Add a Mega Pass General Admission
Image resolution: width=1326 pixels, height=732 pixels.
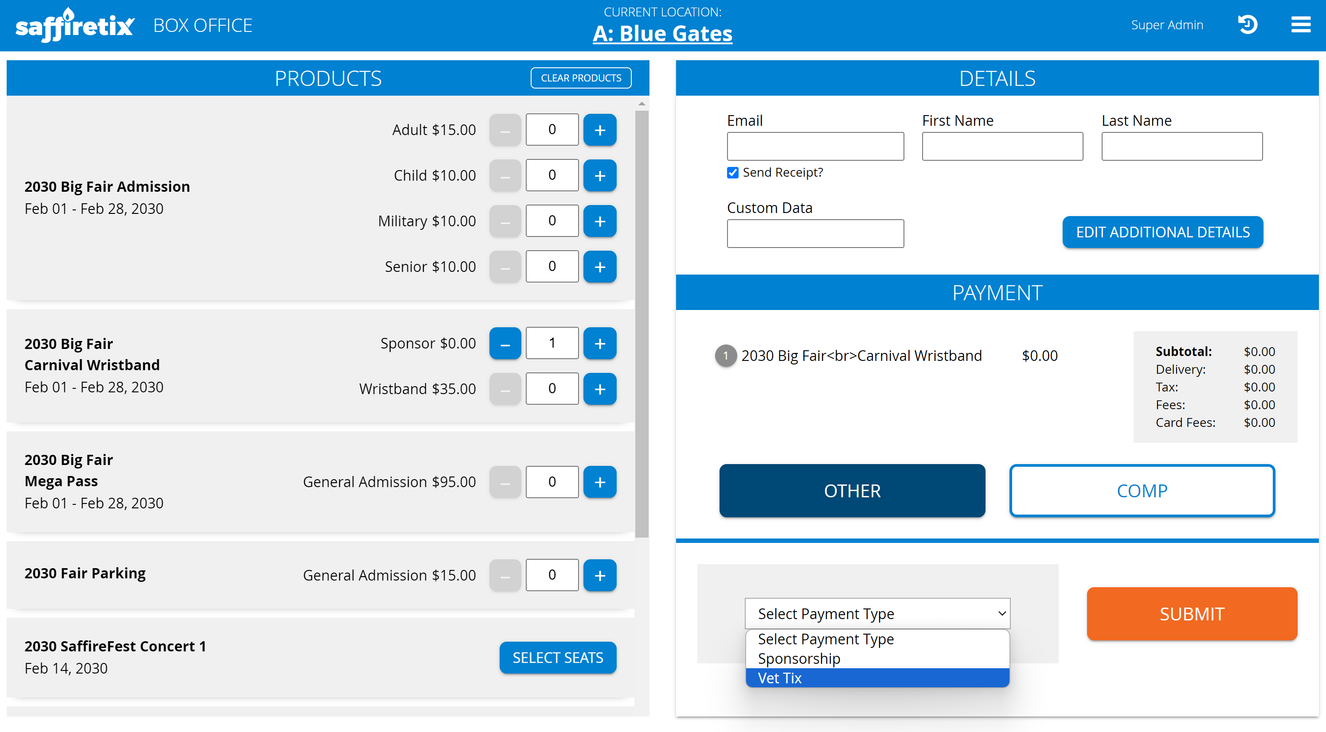600,482
